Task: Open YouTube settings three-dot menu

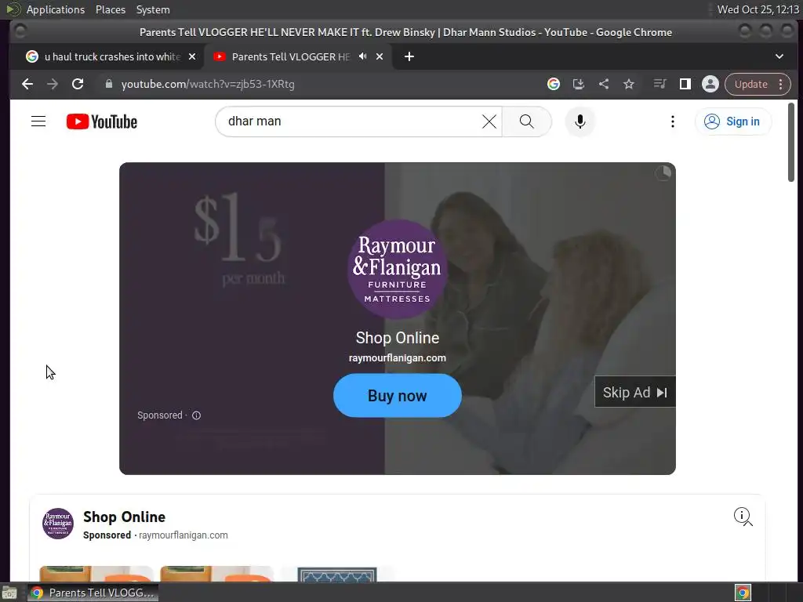Action: coord(673,121)
